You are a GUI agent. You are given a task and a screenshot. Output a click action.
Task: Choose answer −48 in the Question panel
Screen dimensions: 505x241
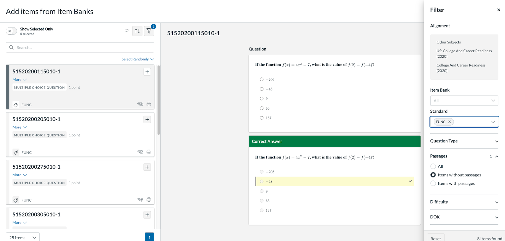pyautogui.click(x=262, y=89)
